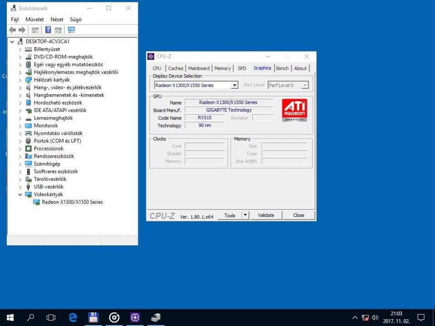Click the network tray icon with red X

pos(365,318)
